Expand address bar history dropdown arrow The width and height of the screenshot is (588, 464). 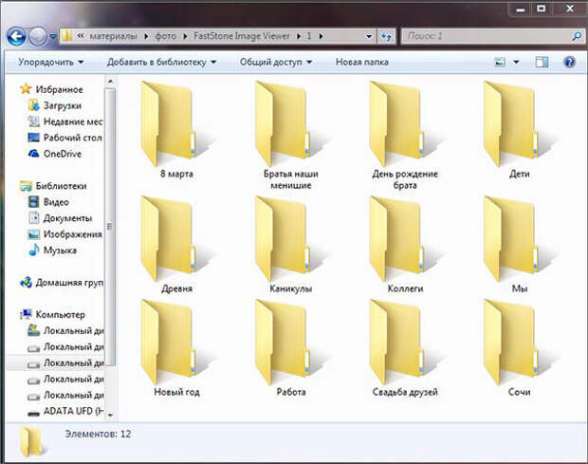click(x=369, y=36)
